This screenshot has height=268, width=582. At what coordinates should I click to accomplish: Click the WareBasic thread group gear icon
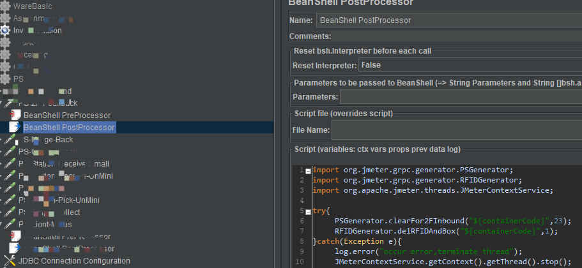tap(5, 6)
